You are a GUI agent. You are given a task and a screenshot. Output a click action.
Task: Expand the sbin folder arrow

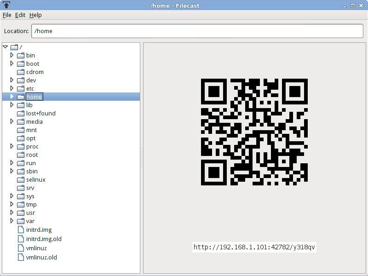coord(12,171)
